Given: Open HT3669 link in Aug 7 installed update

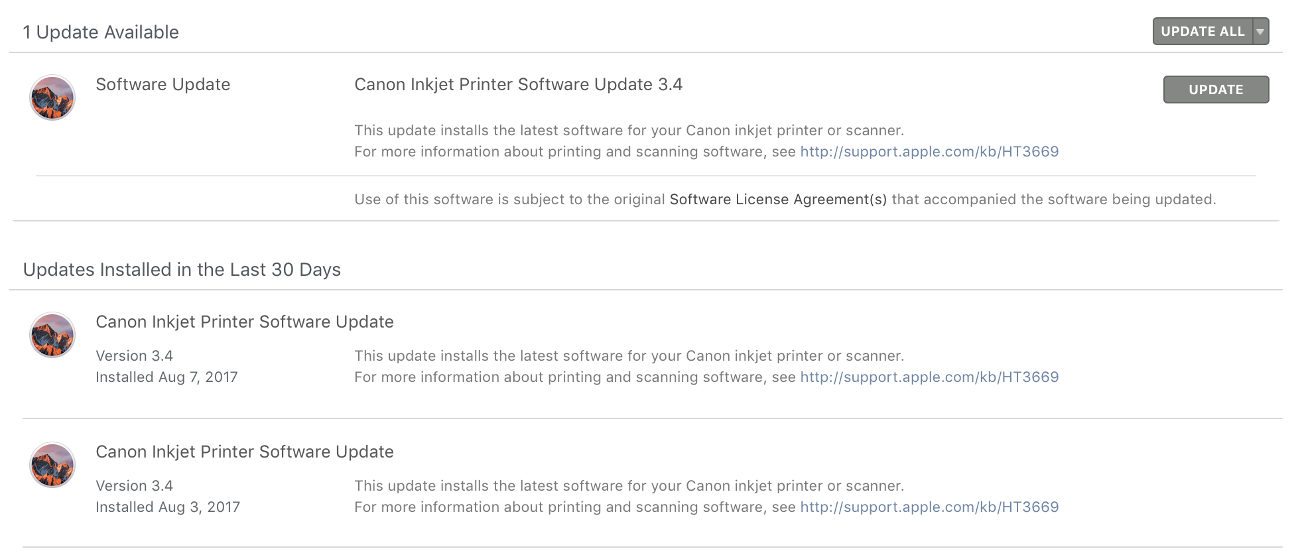Looking at the screenshot, I should click(929, 377).
